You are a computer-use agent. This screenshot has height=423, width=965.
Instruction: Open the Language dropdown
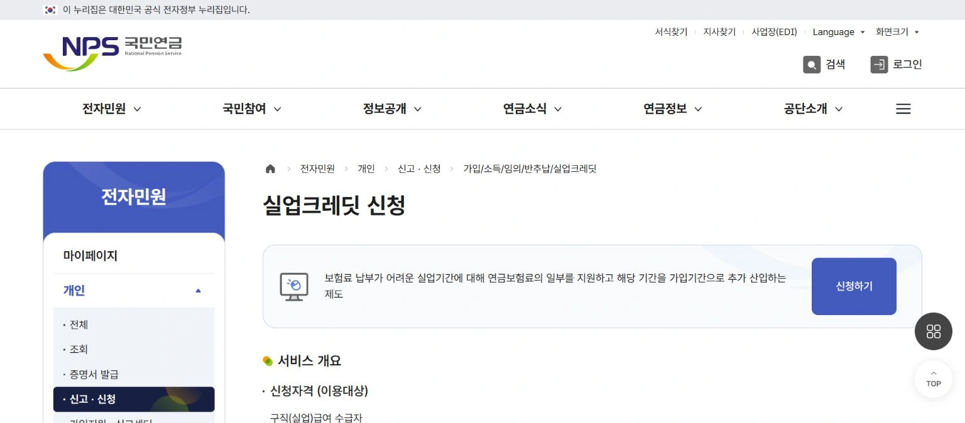[839, 32]
